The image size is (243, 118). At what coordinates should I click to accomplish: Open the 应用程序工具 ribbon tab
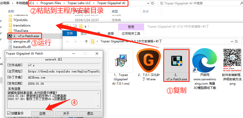131,33
